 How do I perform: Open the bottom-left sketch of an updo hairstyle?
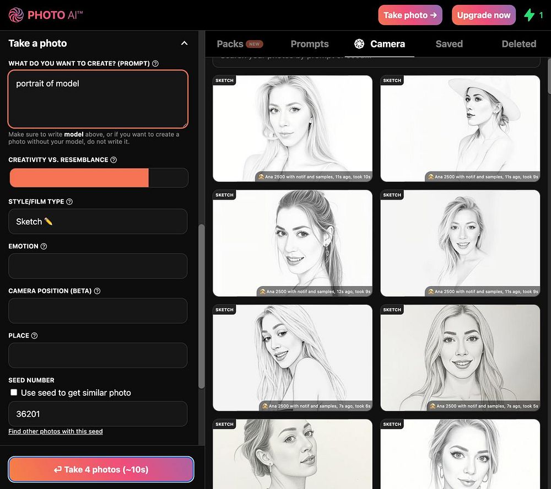tap(293, 454)
